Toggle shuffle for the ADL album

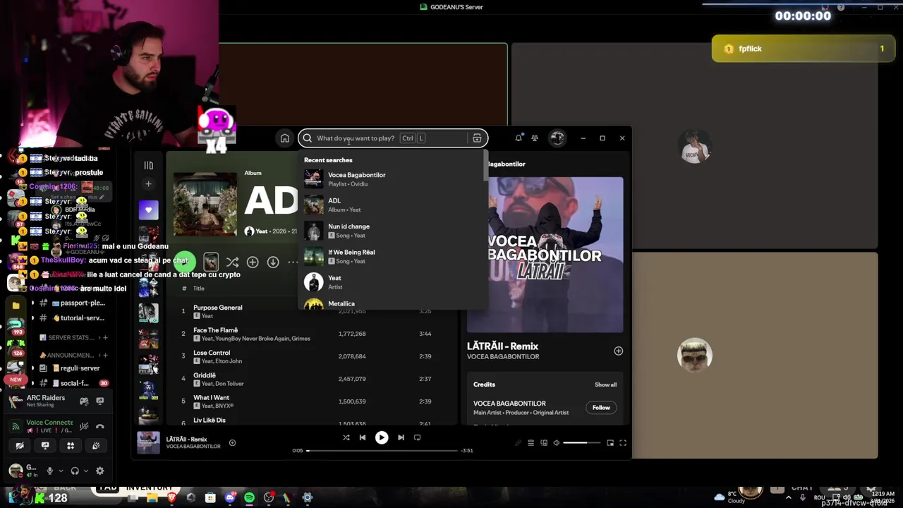point(232,262)
